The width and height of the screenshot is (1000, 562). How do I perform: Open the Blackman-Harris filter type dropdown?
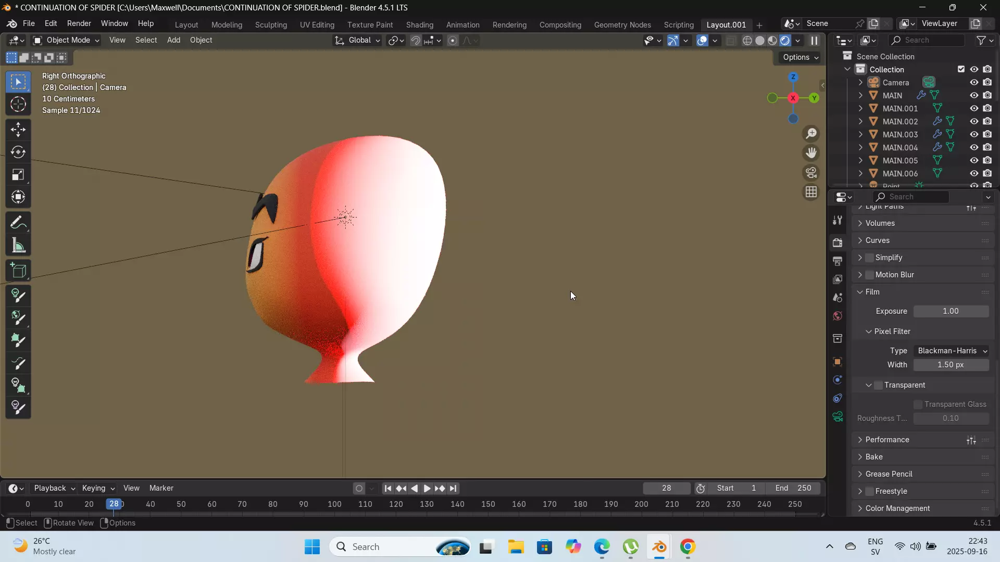tap(951, 351)
